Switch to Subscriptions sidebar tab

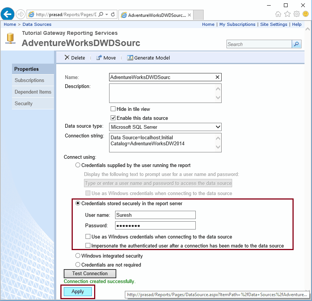(33, 80)
